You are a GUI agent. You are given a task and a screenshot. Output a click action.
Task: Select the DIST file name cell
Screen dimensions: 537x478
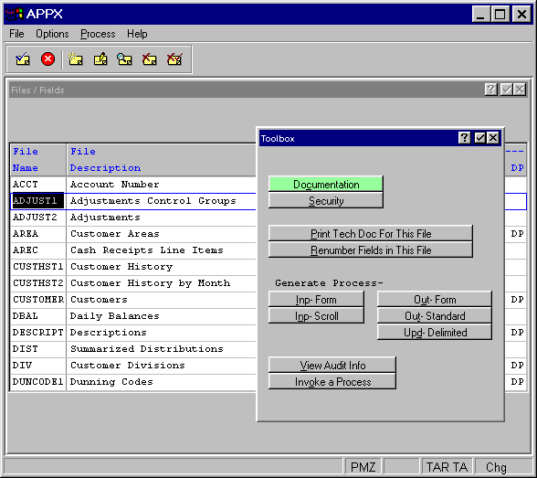pos(37,349)
